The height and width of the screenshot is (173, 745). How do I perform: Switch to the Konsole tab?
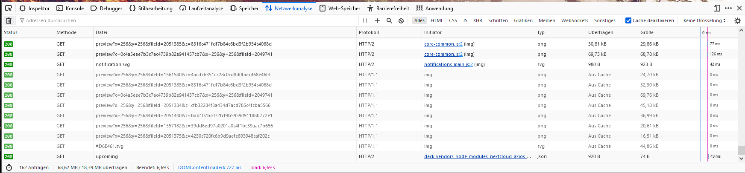coord(70,8)
